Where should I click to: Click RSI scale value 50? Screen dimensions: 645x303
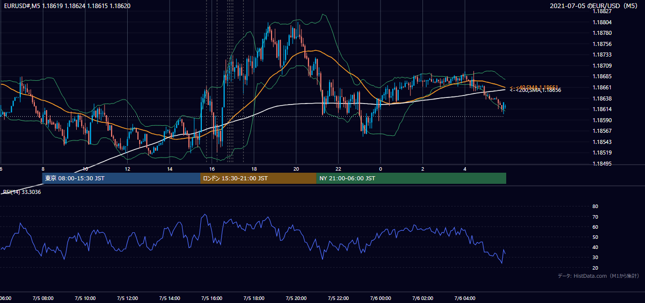(595, 237)
